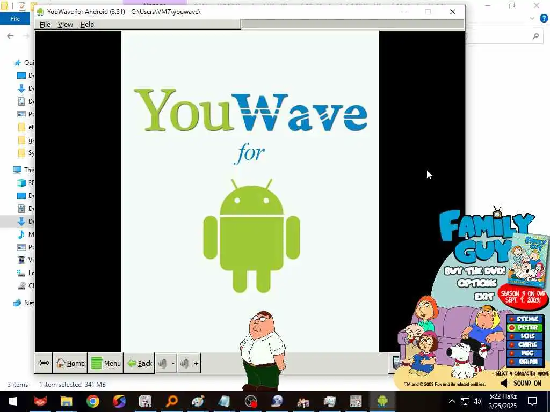The height and width of the screenshot is (412, 550).
Task: Select Peter in the Family Guy character list
Action: [x=524, y=328]
